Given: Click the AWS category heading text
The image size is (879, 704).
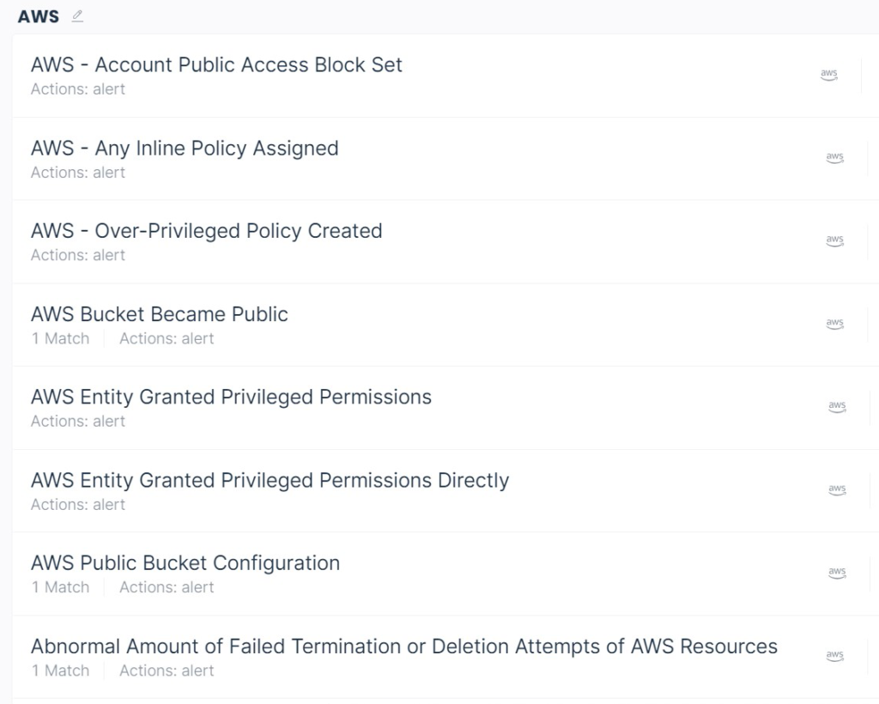Looking at the screenshot, I should pyautogui.click(x=39, y=15).
